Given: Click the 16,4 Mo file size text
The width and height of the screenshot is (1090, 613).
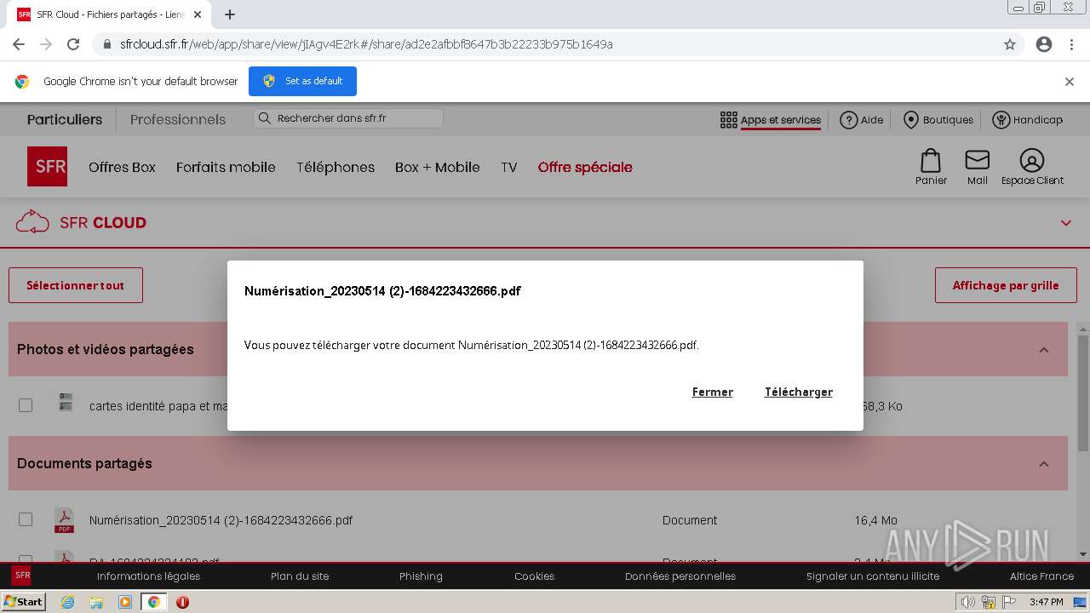Looking at the screenshot, I should 875,520.
